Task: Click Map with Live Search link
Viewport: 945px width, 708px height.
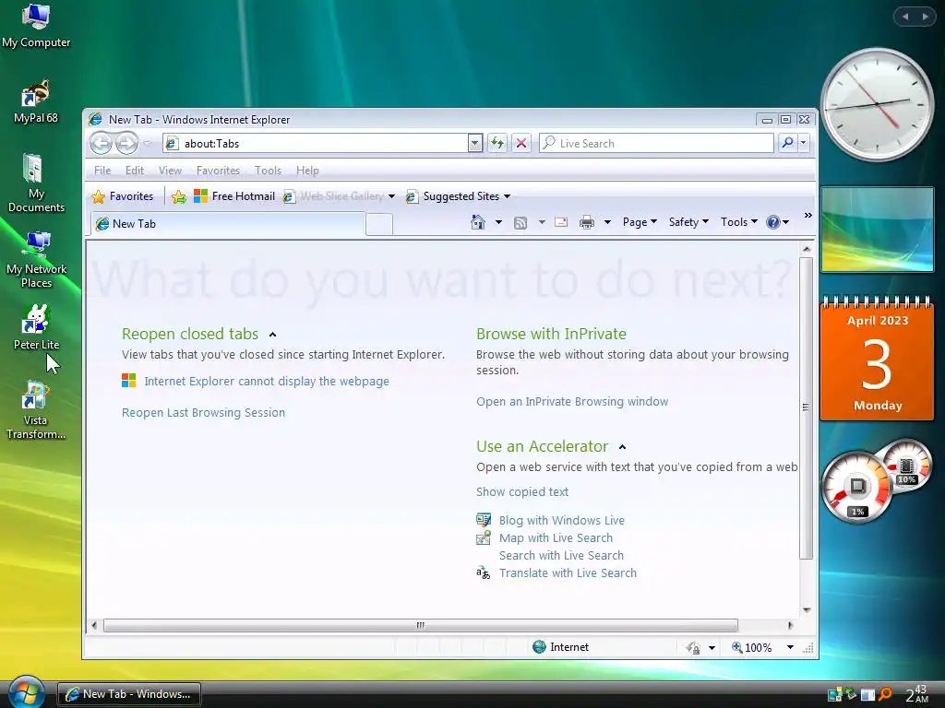Action: [556, 537]
